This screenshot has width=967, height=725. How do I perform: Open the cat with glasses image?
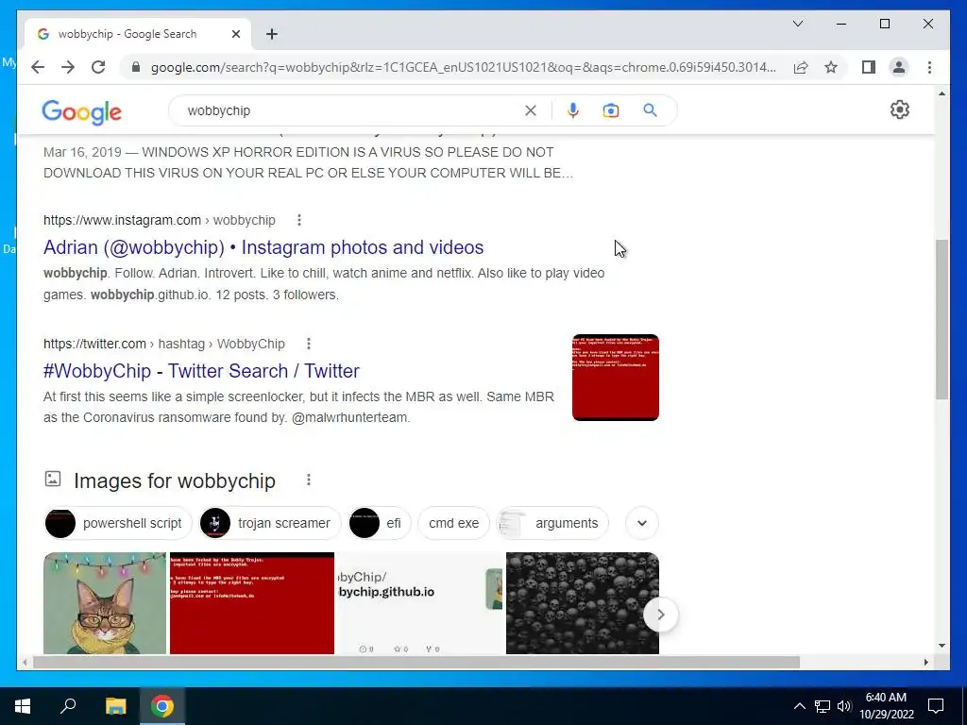point(105,603)
